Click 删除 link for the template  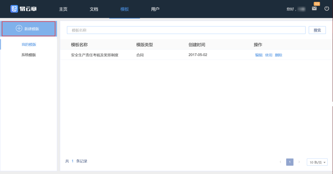click(x=279, y=55)
